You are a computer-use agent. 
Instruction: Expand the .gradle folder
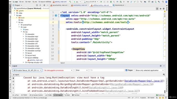(x=15, y=11)
